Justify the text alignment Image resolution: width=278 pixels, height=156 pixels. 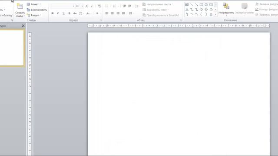(123, 13)
